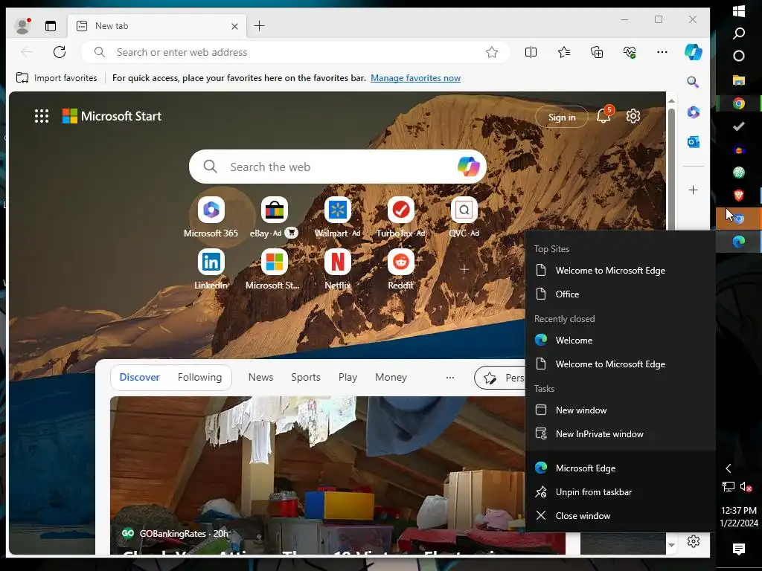762x571 pixels.
Task: Click the muted volume tray icon
Action: pyautogui.click(x=746, y=486)
